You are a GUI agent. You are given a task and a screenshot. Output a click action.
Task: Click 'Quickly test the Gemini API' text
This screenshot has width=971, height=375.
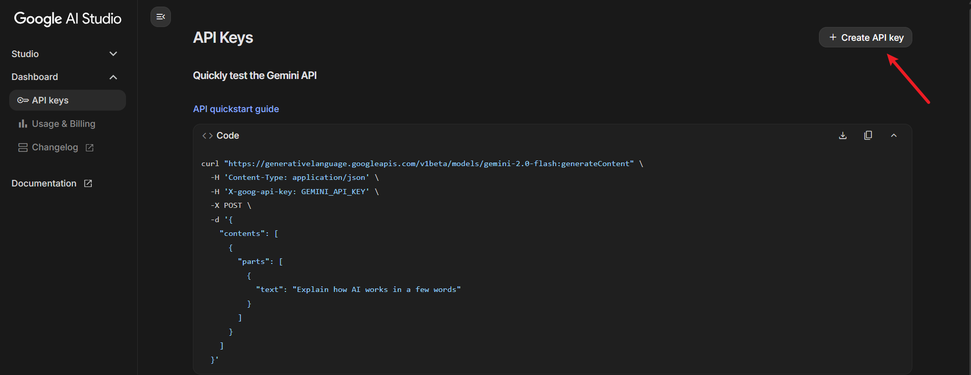(255, 75)
